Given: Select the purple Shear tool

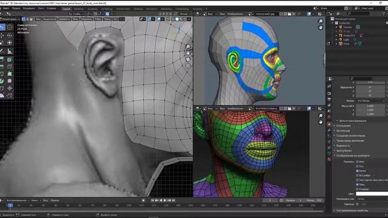Looking at the screenshot, I should coord(2,96).
